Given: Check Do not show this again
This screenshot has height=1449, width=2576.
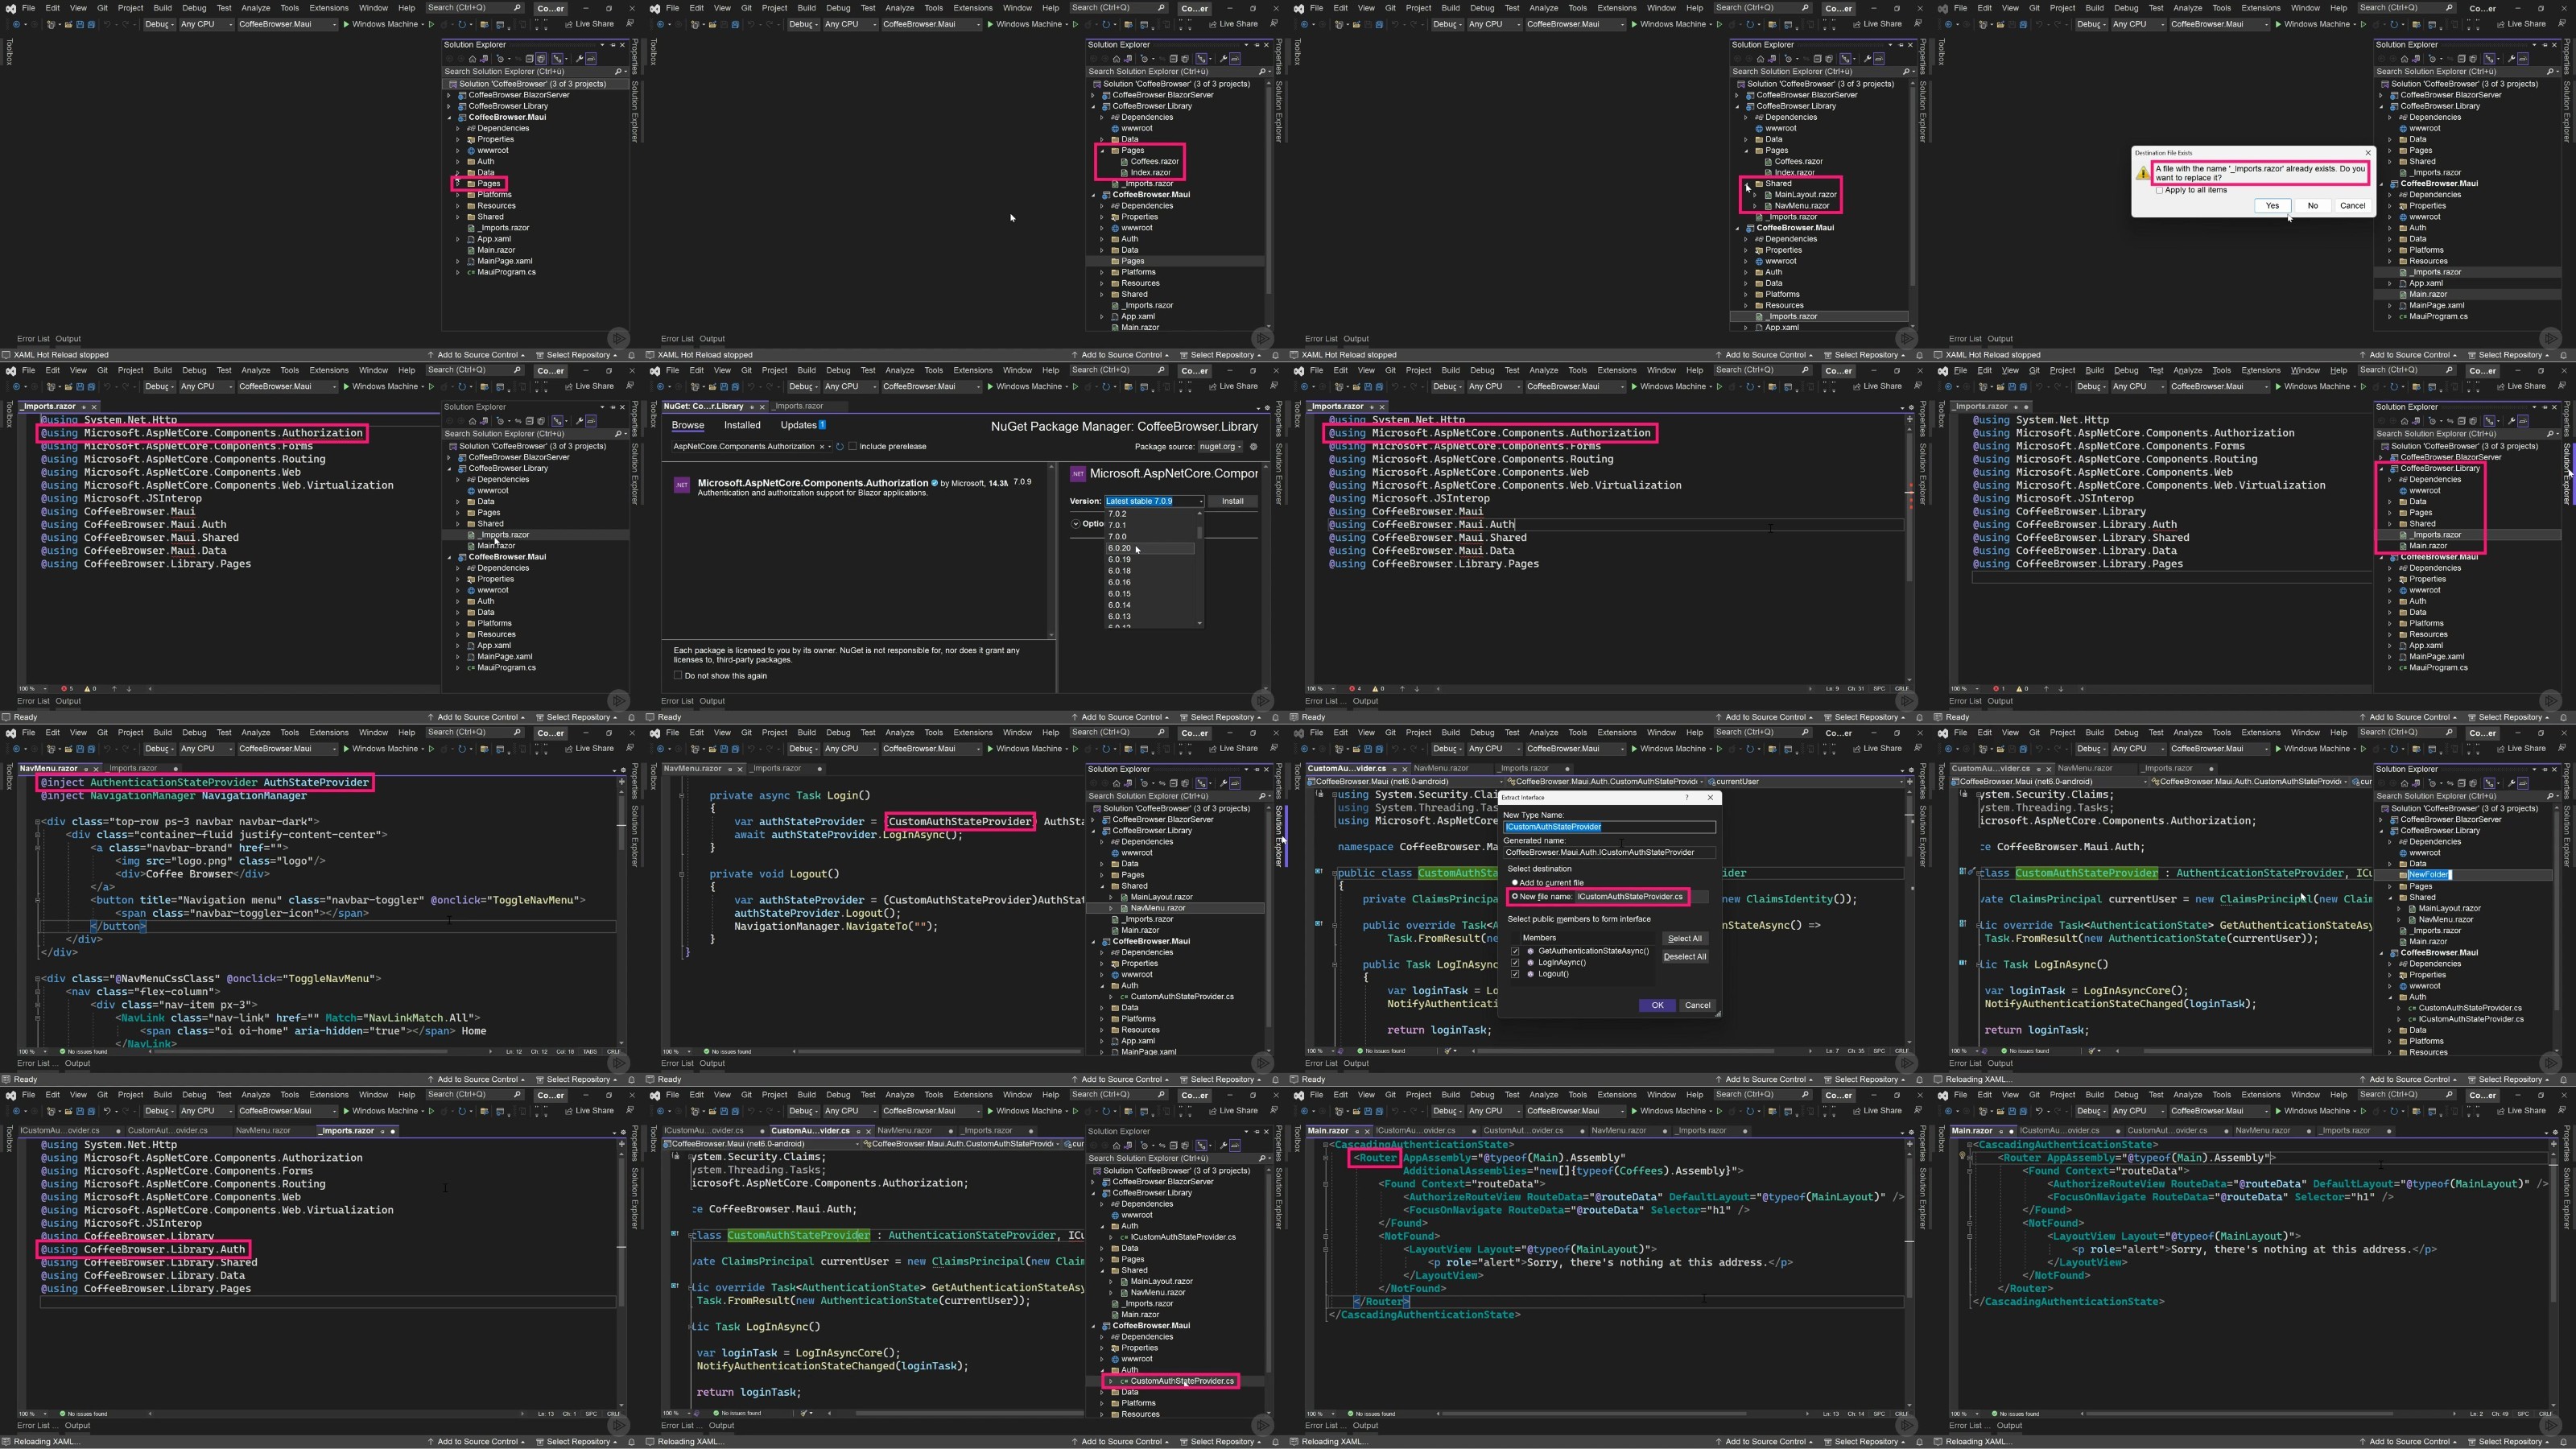Looking at the screenshot, I should [x=678, y=675].
